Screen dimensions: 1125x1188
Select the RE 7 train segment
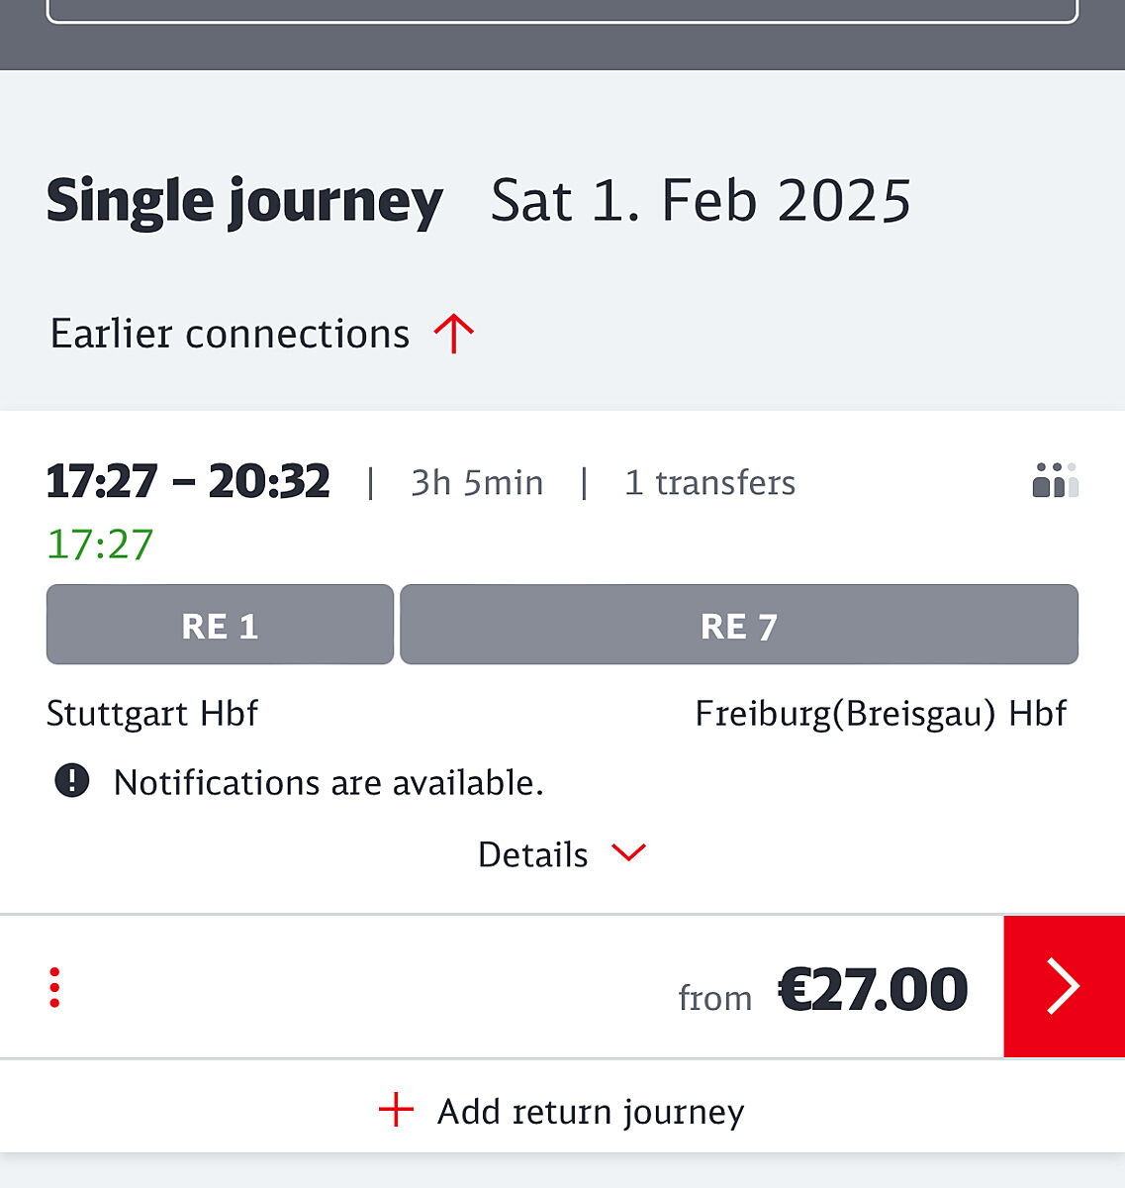(738, 625)
